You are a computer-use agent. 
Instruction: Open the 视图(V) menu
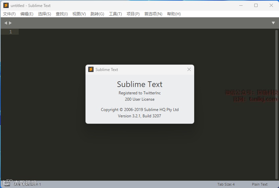79,14
